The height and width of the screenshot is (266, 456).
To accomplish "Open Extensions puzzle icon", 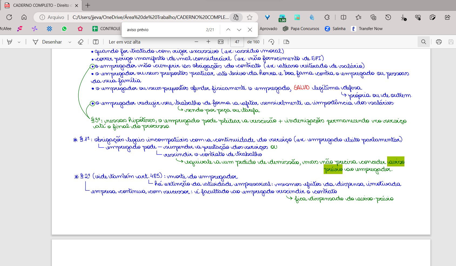I will tap(327, 18).
